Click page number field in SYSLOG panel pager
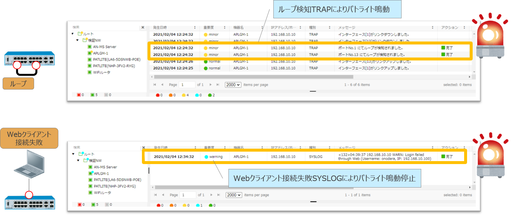The width and height of the screenshot is (511, 216). 188,195
